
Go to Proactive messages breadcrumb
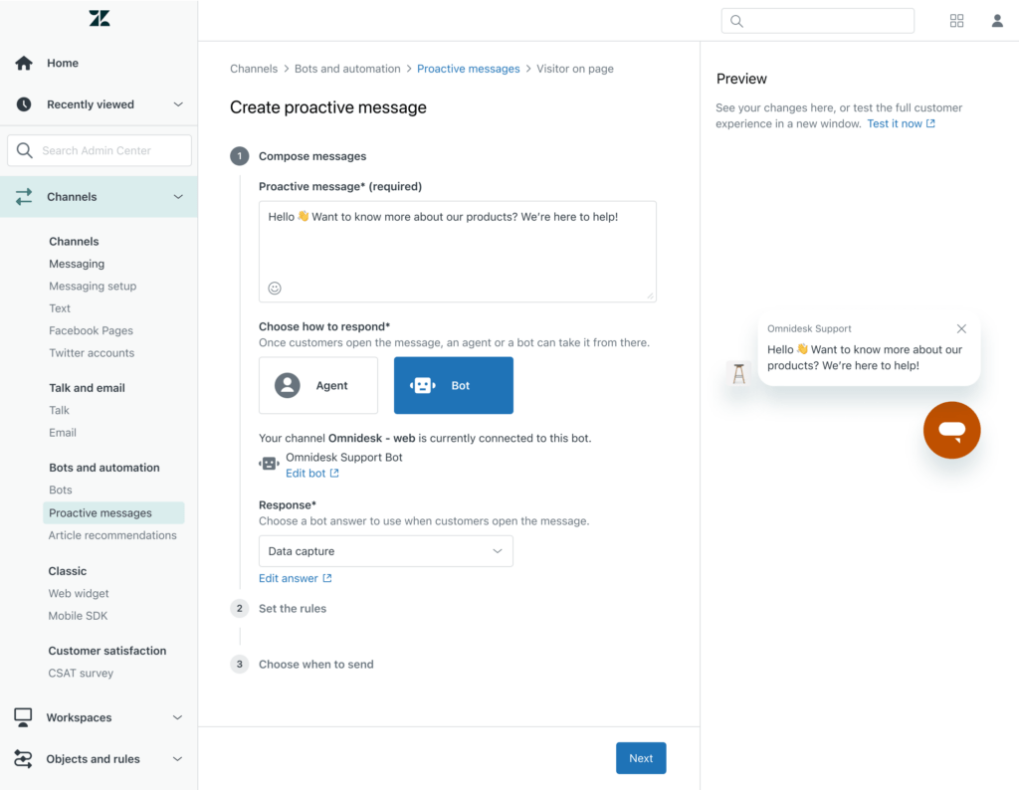click(x=469, y=69)
